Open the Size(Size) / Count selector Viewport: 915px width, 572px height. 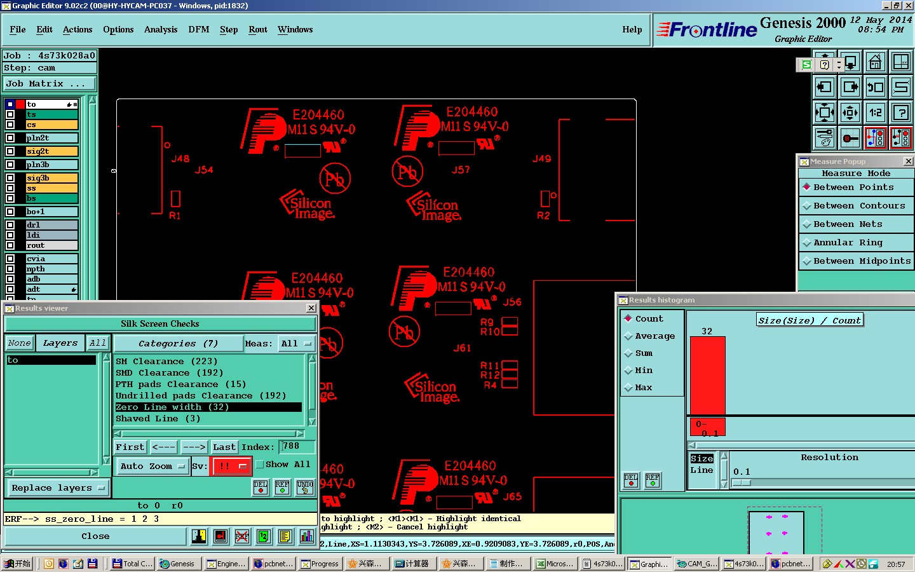pos(810,320)
